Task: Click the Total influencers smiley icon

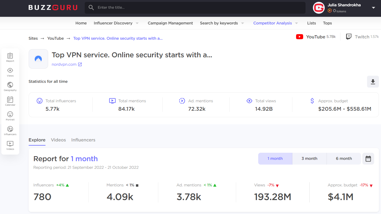Action: 39,101
